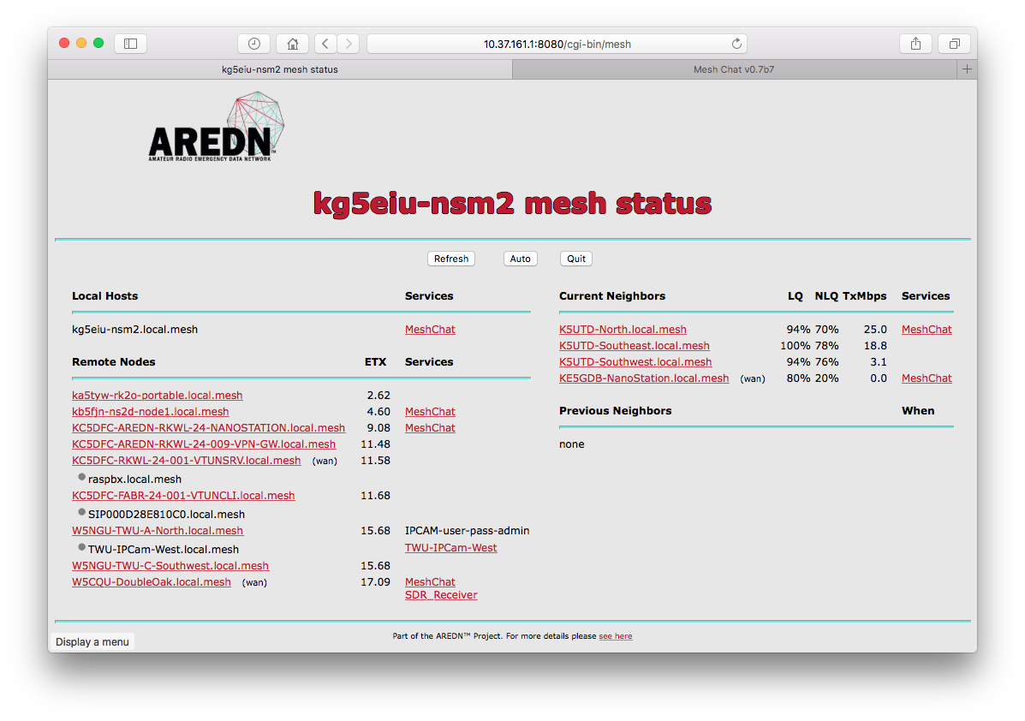The image size is (1025, 721).
Task: Click the AREDN network logo
Action: 216,127
